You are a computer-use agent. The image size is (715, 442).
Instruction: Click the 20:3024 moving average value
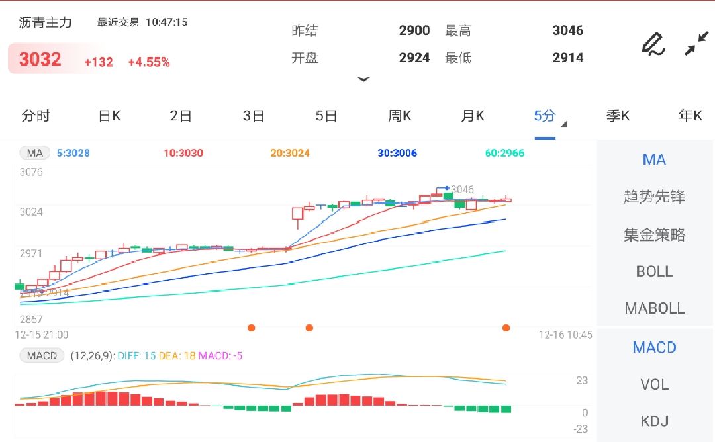(x=290, y=153)
